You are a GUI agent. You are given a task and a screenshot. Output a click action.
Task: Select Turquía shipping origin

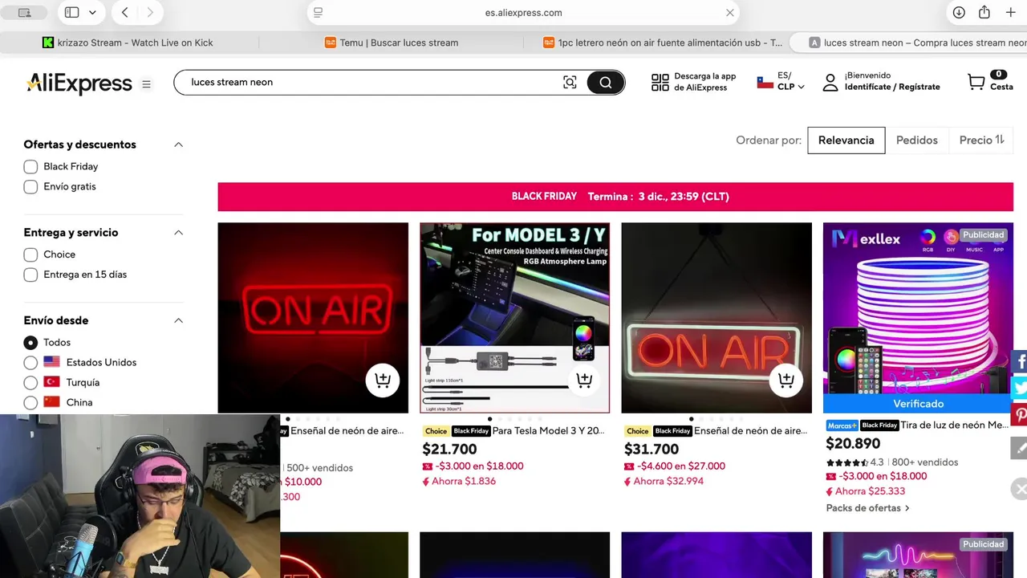coord(30,383)
